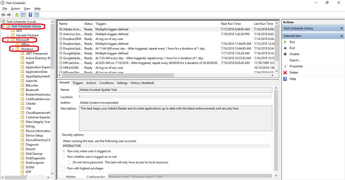Click the BitLocker folder icon
Viewport: 345px width, 180px height.
click(x=22, y=85)
